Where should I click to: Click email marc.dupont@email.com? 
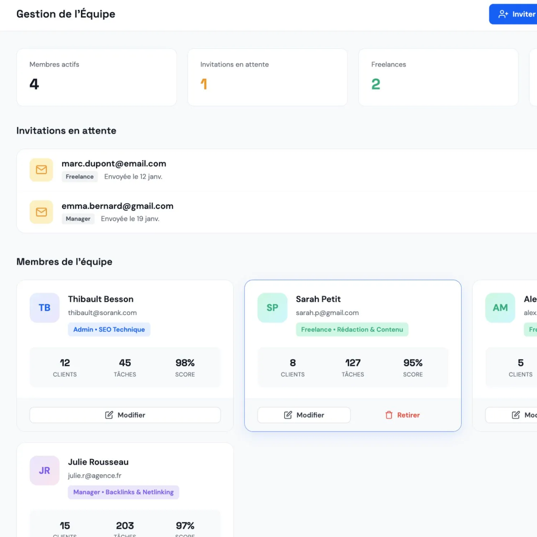pos(114,164)
